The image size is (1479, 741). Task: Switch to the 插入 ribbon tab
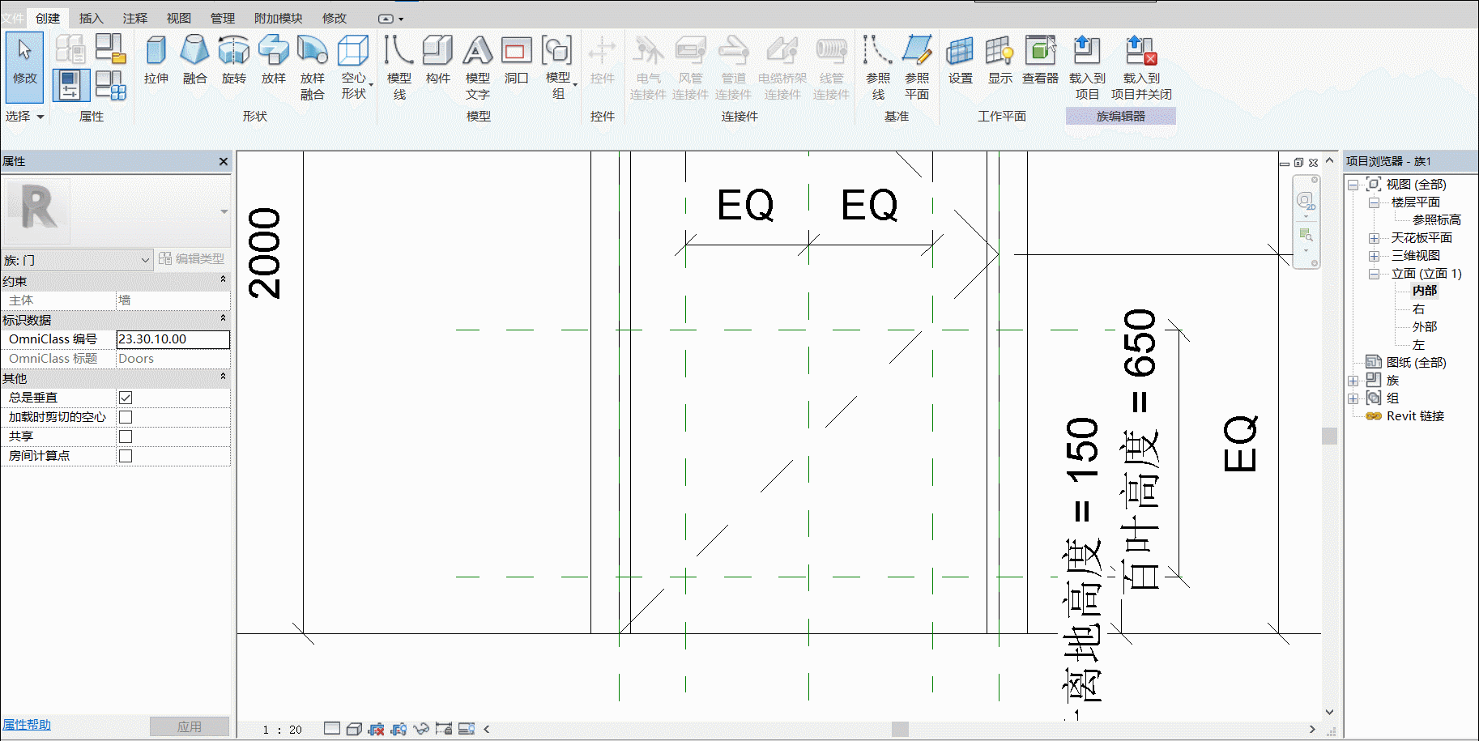91,18
